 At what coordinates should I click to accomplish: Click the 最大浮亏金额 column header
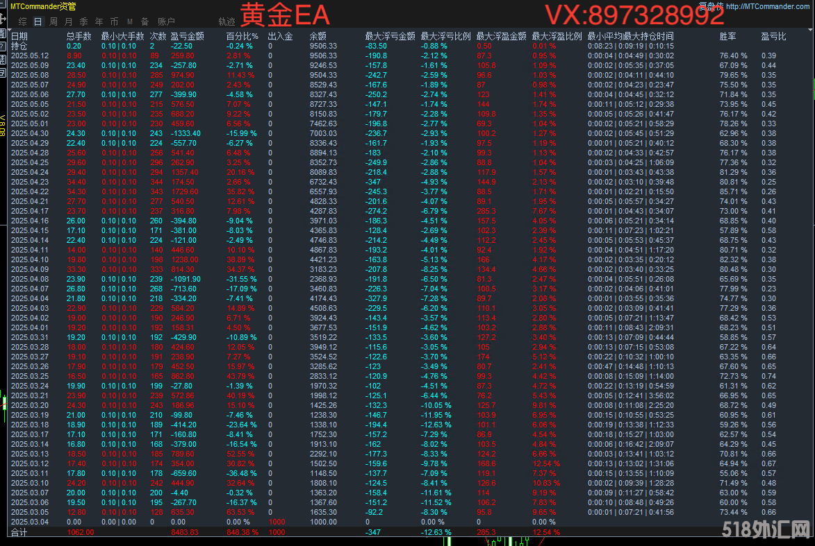(x=390, y=36)
